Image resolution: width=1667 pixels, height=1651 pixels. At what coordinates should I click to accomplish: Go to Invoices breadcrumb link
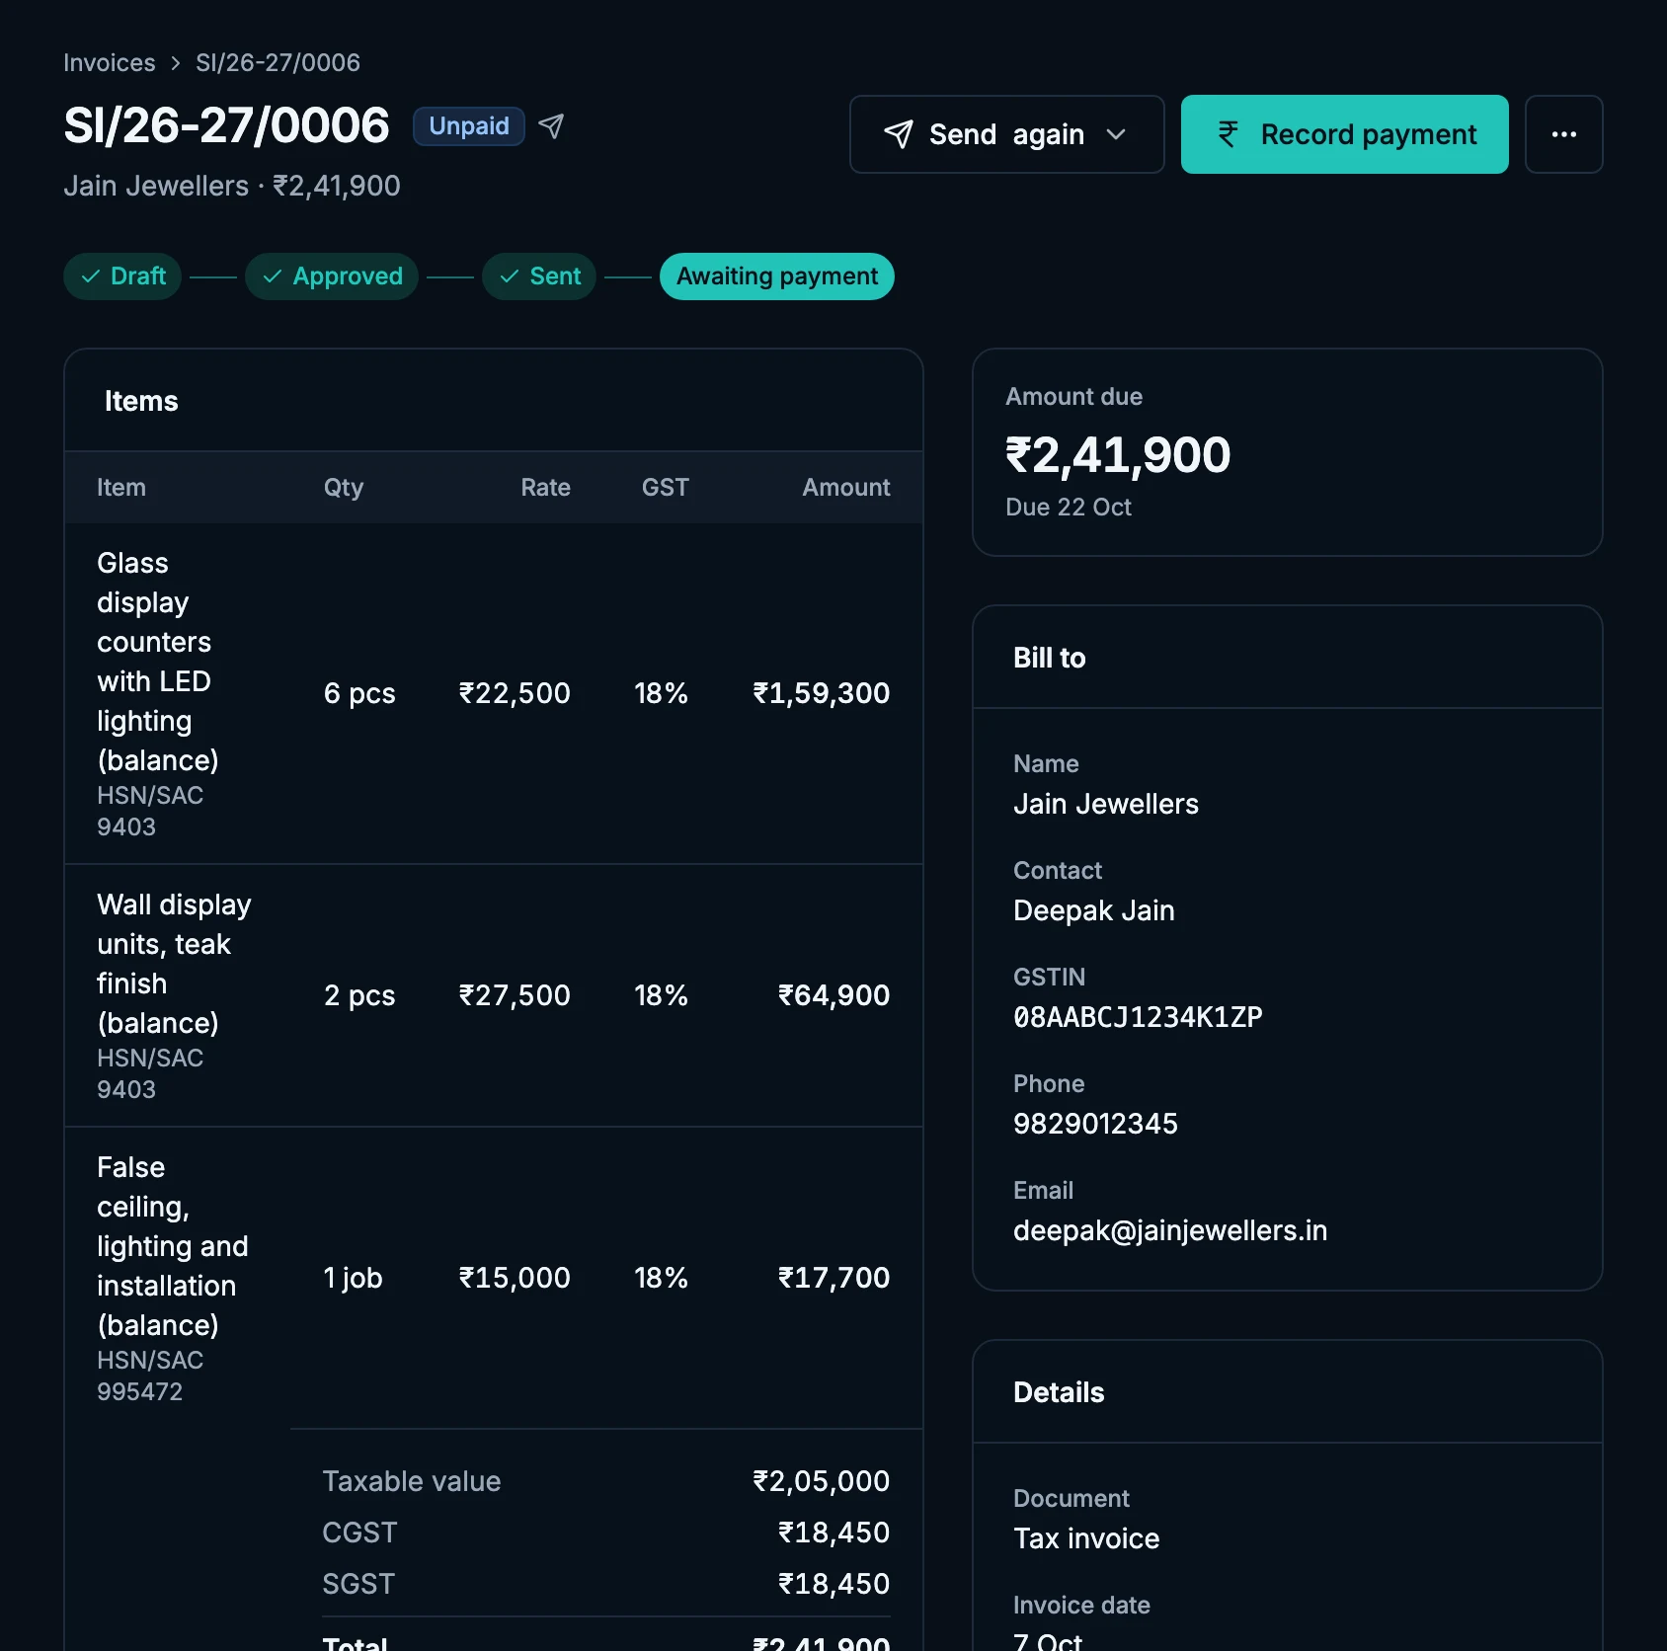point(110,63)
